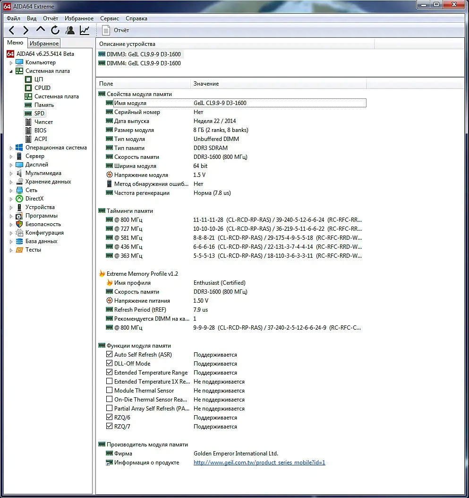Collapse the Системная плата parent node
This screenshot has width=469, height=498.
coord(11,71)
